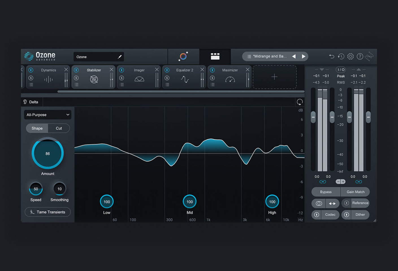Toggle the output gain link icon
The height and width of the screenshot is (271, 398).
coord(359,182)
